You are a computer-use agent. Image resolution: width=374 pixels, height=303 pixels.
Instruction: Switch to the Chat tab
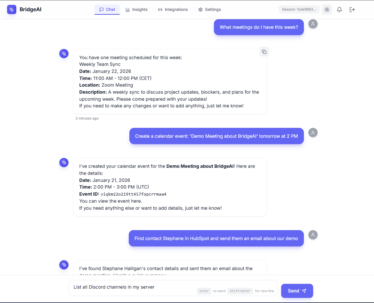[x=107, y=10]
